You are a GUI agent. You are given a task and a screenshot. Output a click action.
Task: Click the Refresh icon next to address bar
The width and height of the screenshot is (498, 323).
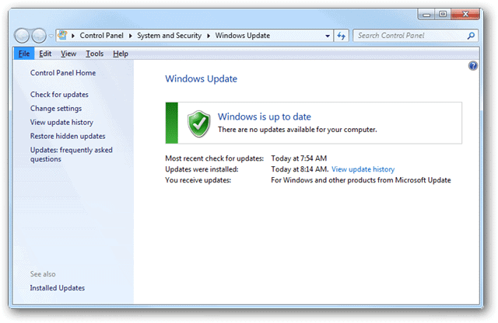point(342,36)
